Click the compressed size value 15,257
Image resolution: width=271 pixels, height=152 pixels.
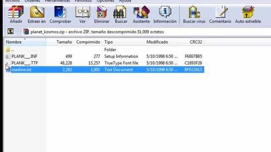94,63
